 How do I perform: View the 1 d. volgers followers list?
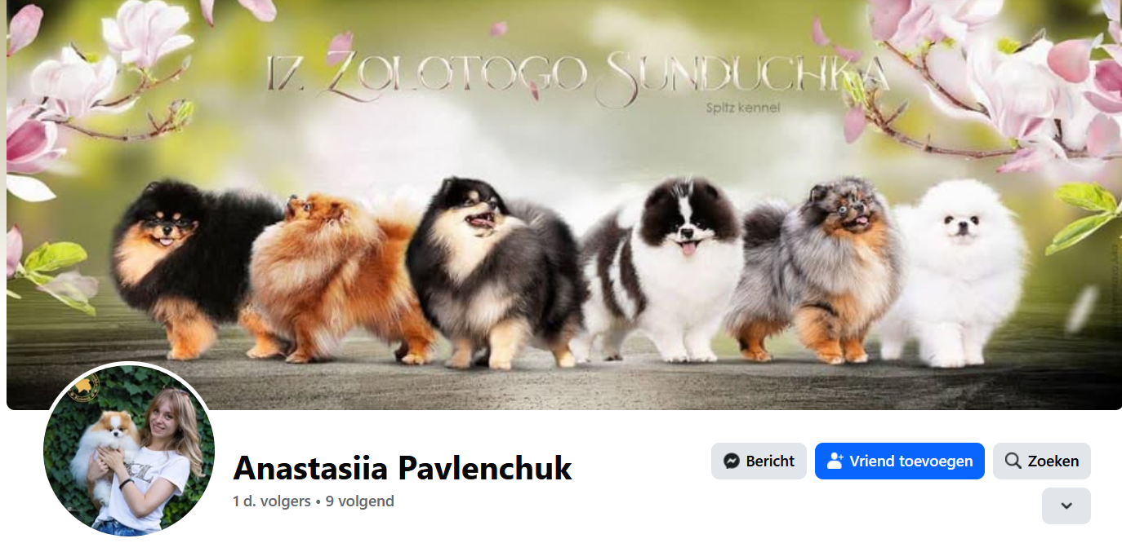click(x=271, y=501)
